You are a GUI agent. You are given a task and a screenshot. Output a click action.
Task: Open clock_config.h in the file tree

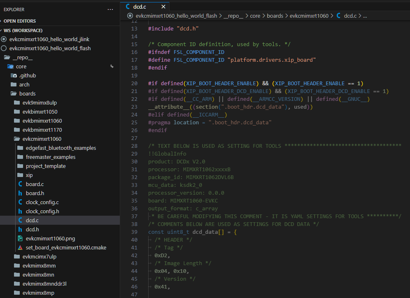click(42, 211)
